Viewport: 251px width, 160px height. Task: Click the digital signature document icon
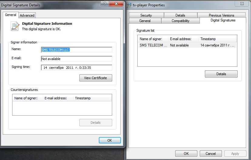point(15,26)
